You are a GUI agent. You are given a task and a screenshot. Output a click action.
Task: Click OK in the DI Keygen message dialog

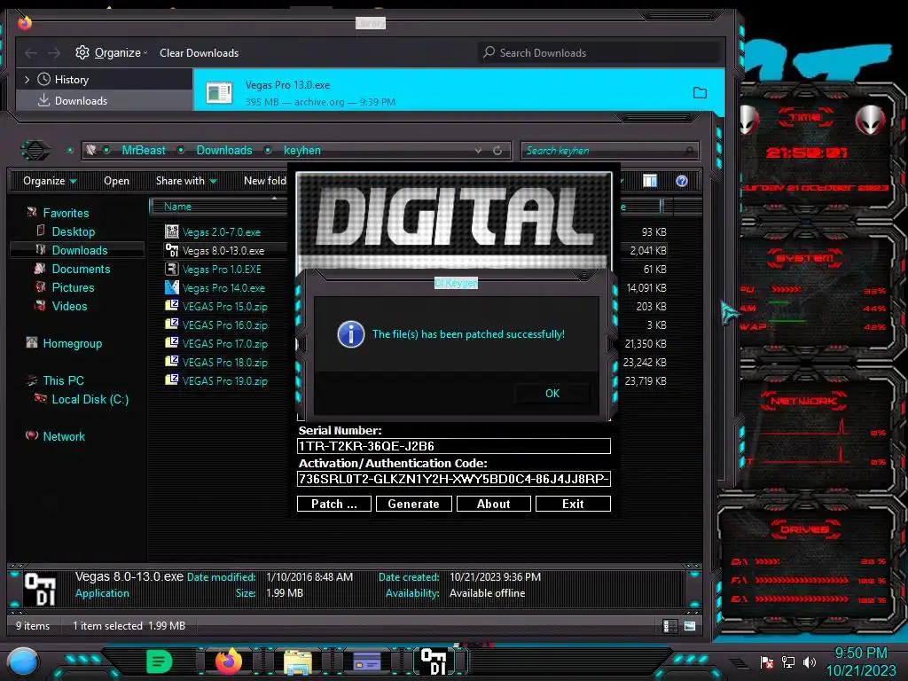tap(552, 393)
